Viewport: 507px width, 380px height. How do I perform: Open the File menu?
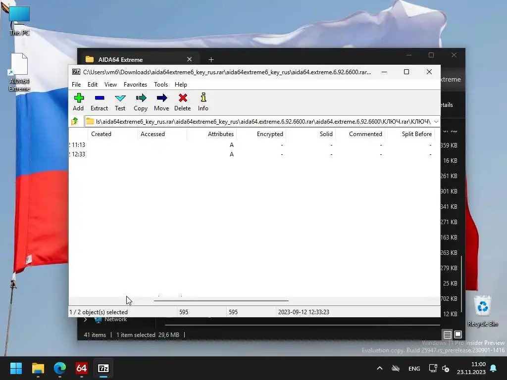(x=76, y=84)
